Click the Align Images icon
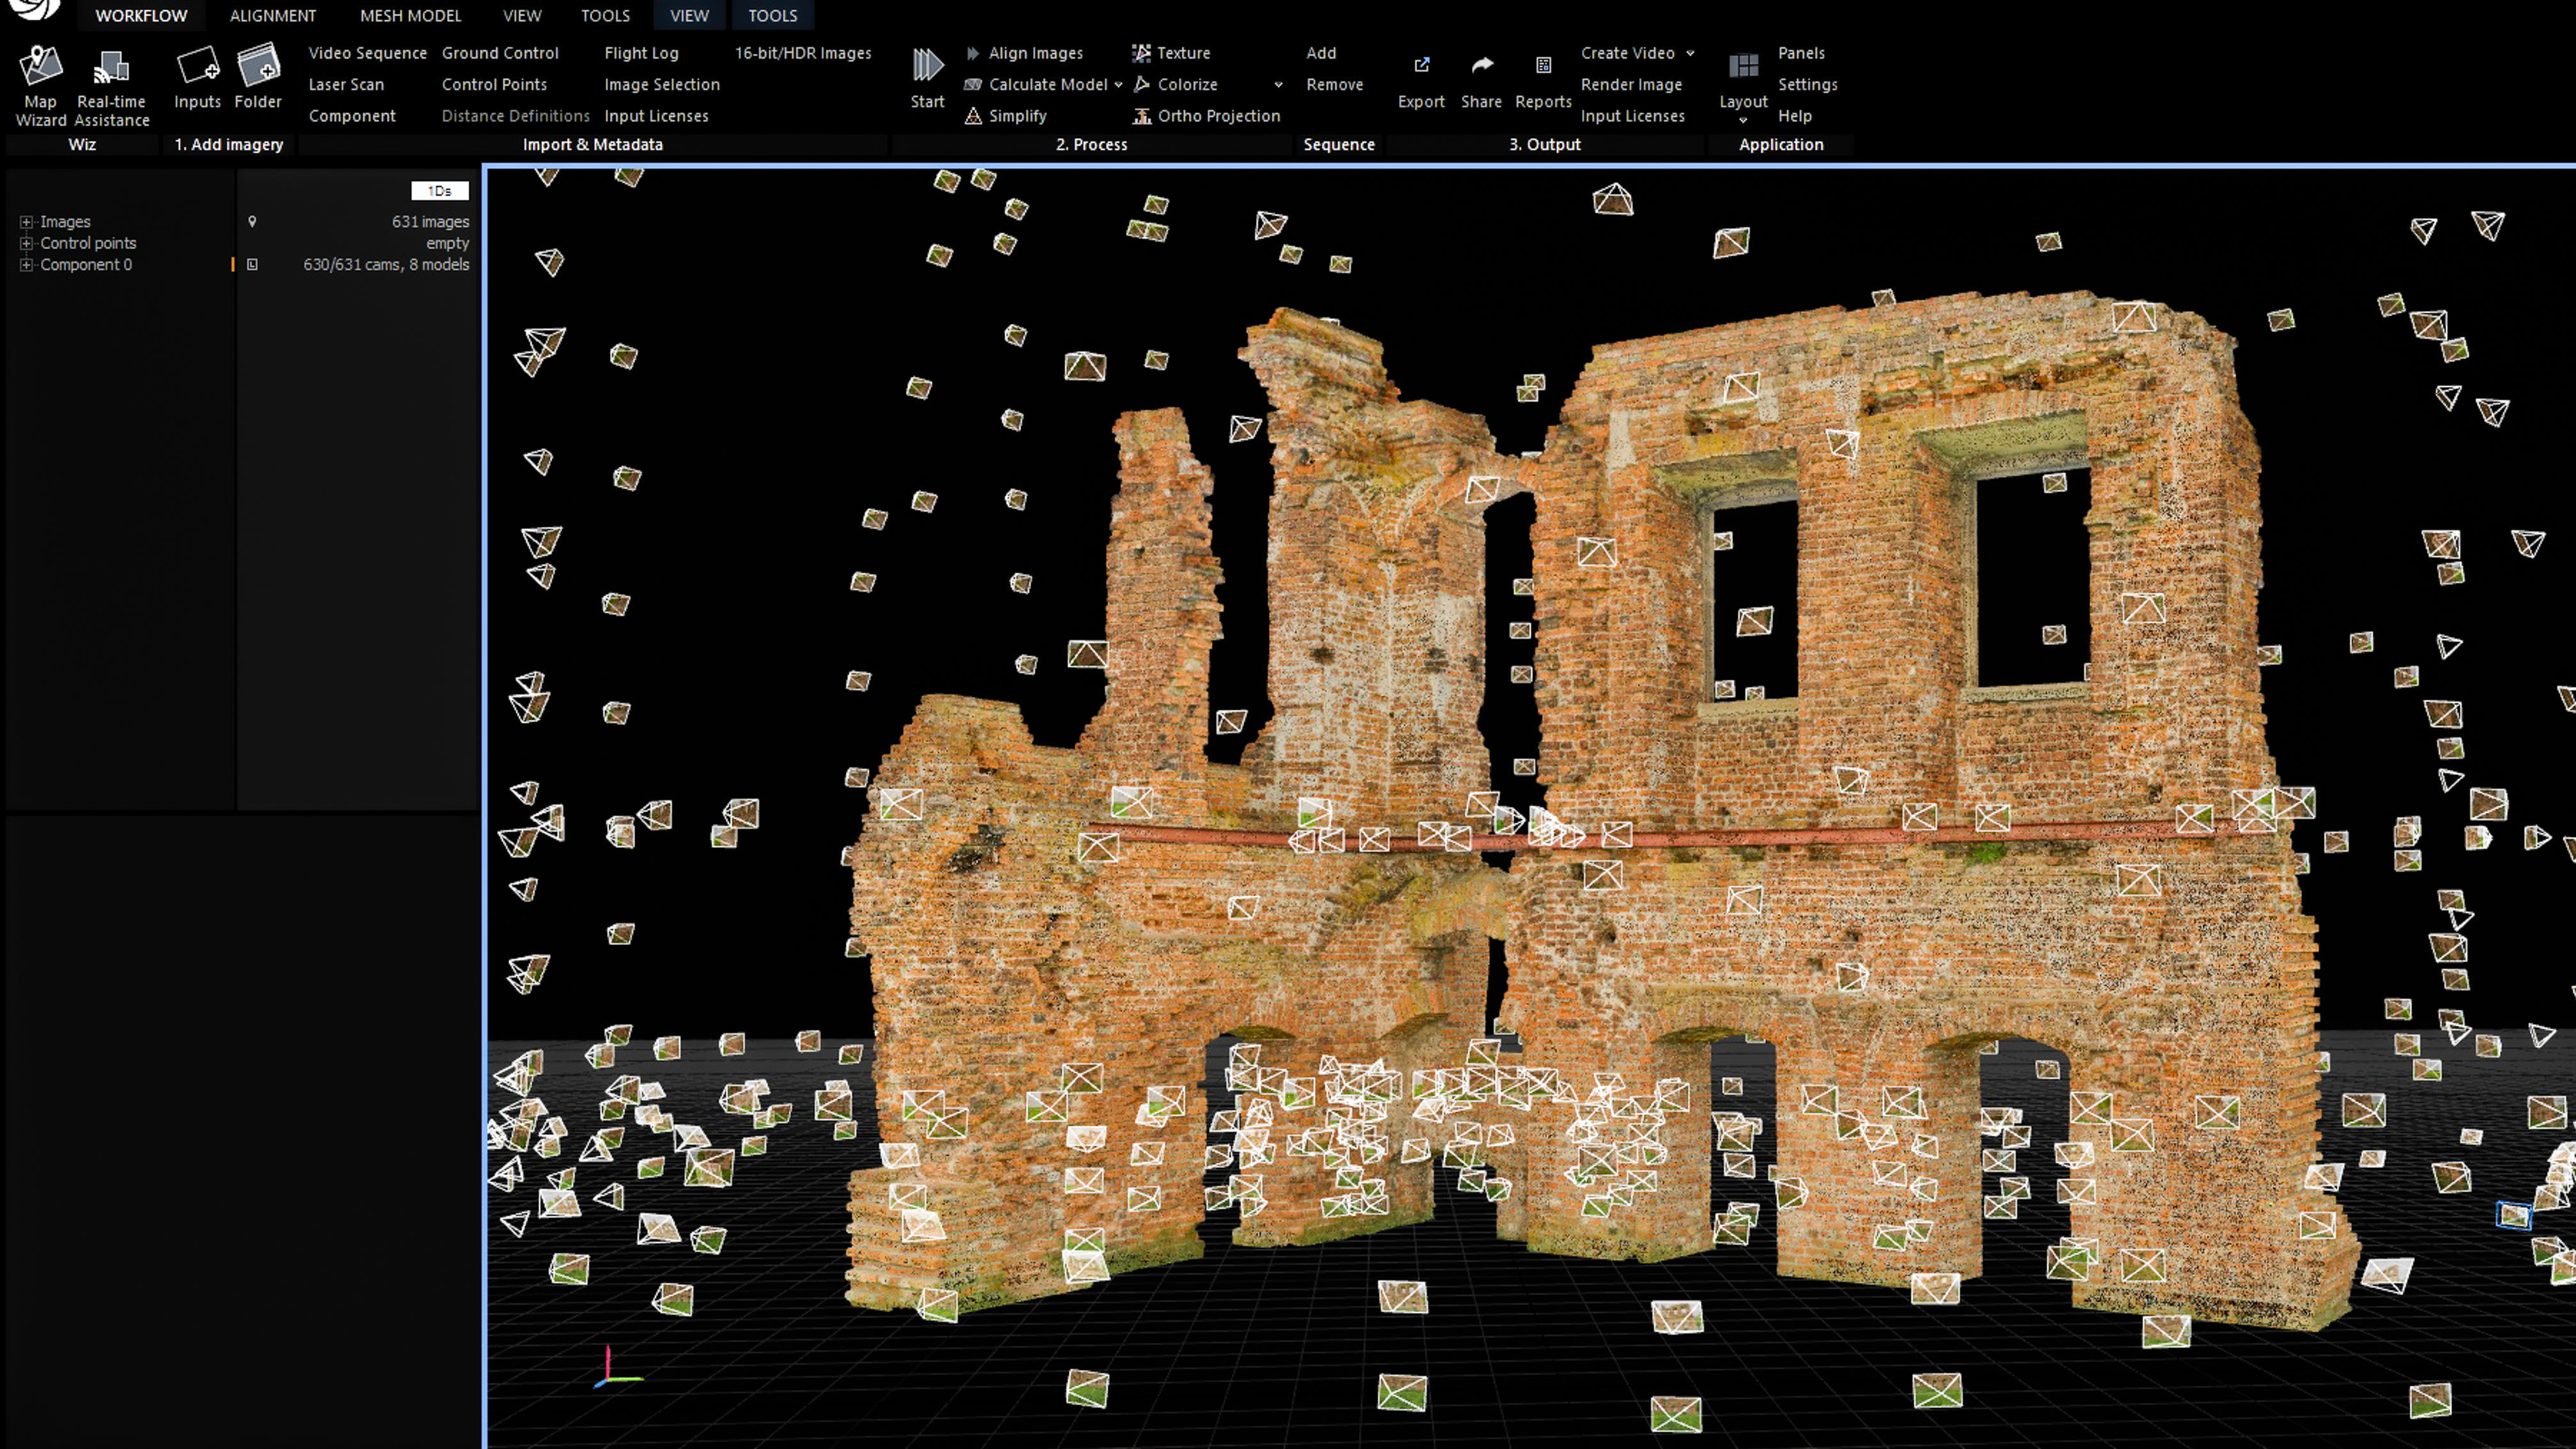2576x1449 pixels. 973,53
